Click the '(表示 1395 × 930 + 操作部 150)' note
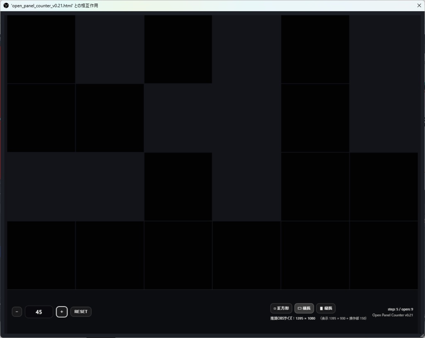425x338 pixels. click(x=343, y=318)
